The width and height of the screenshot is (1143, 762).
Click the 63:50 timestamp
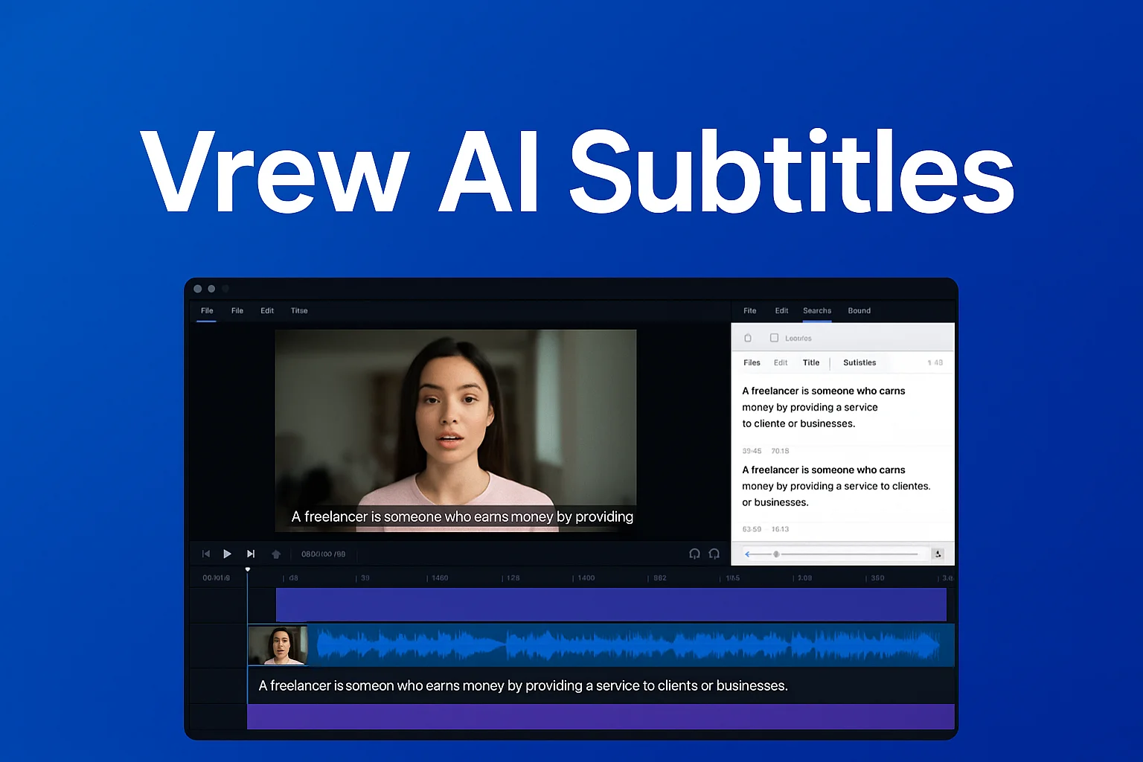coord(752,529)
